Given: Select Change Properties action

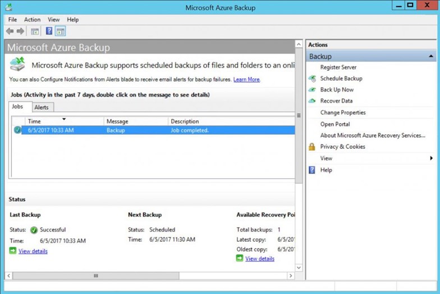Looking at the screenshot, I should click(x=343, y=112).
